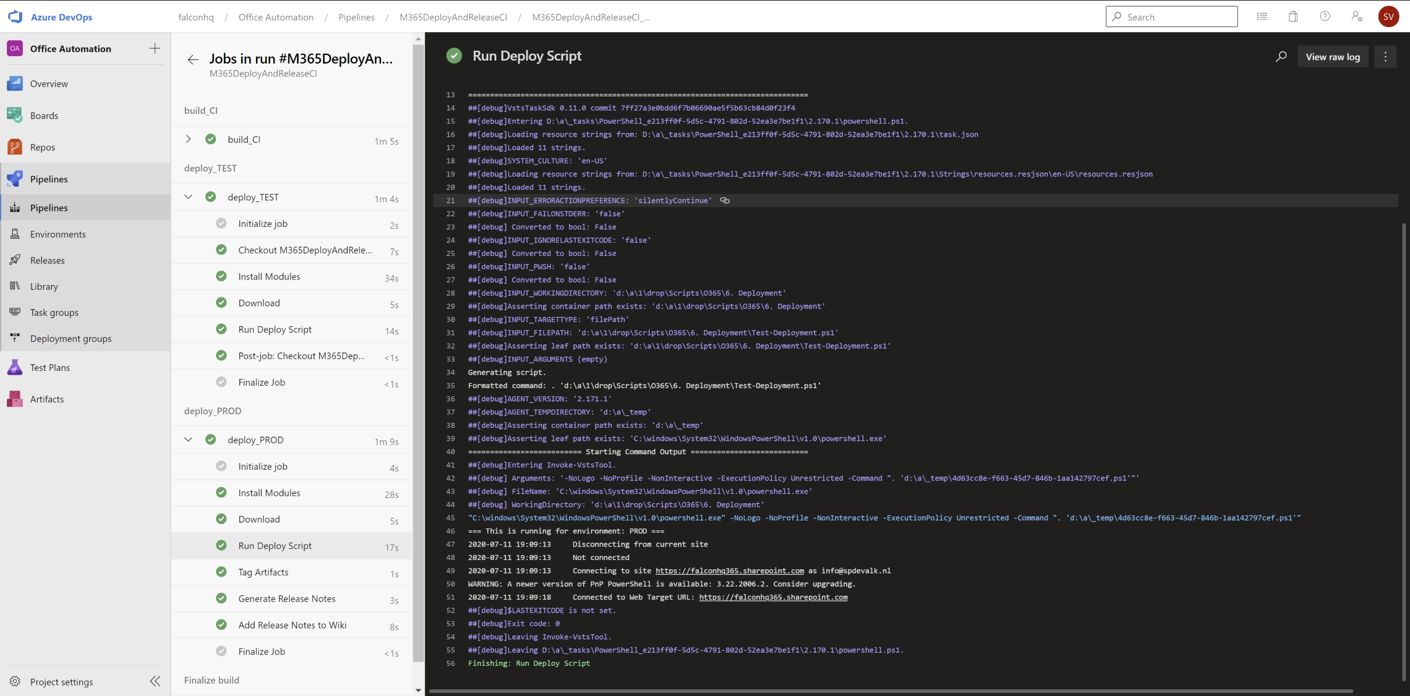Click the horizontal log scrollbar
1410x696 pixels.
(x=891, y=690)
